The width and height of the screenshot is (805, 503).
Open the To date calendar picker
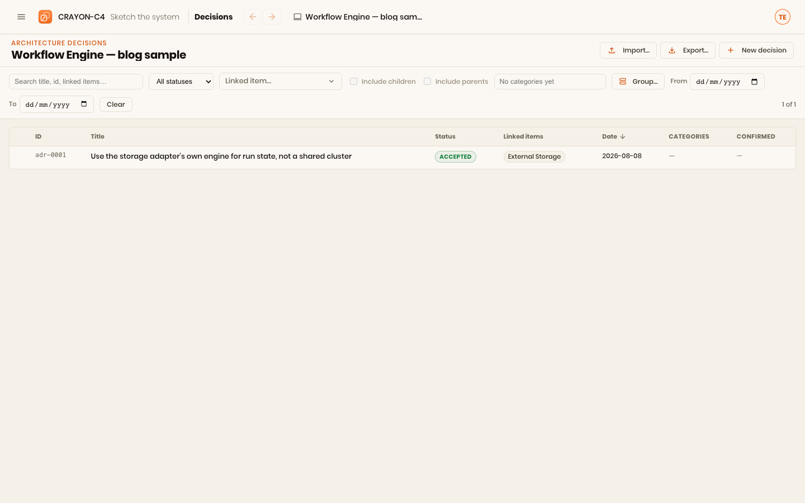coord(84,105)
